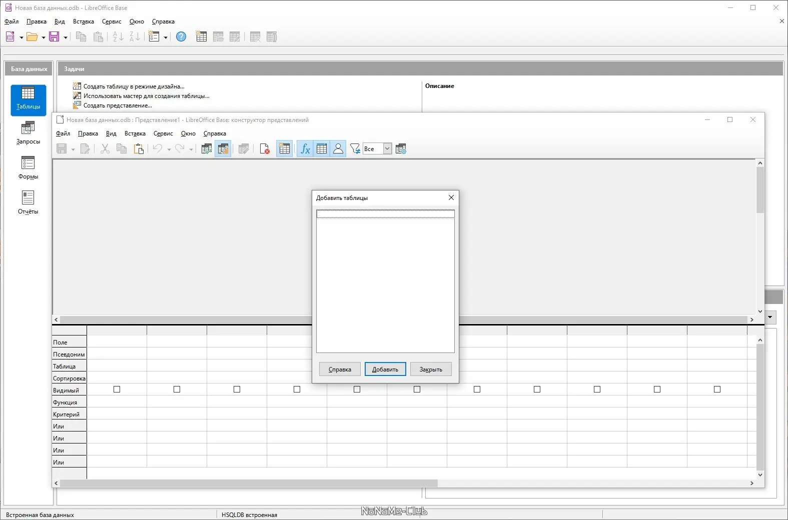Click the Edit table toolbar icon
The height and width of the screenshot is (520, 788).
point(235,36)
